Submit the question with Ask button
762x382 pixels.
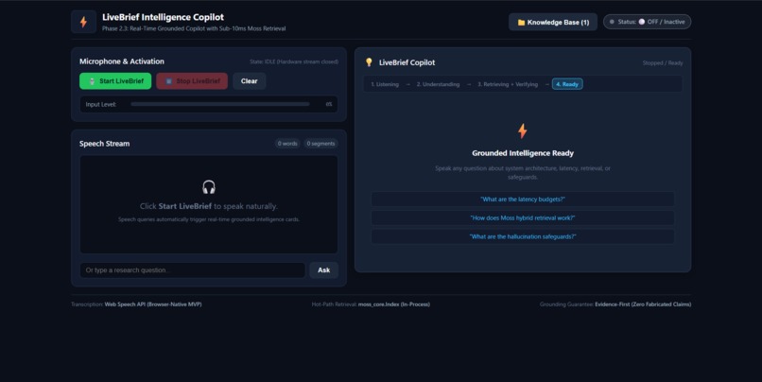point(323,270)
